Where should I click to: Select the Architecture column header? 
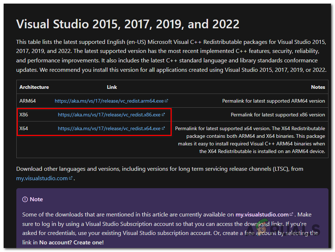click(34, 87)
